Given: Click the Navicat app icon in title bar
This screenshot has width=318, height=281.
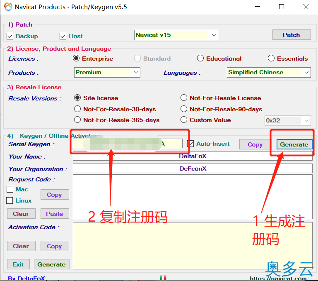Looking at the screenshot, I should pos(8,7).
